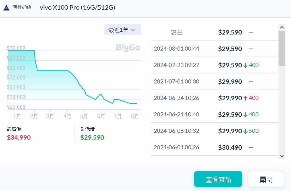
Task: Click green down arrow 500 on 2024-06-06
Action: tap(251, 131)
